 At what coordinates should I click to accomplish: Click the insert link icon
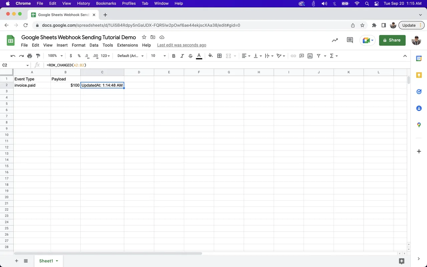pyautogui.click(x=293, y=56)
